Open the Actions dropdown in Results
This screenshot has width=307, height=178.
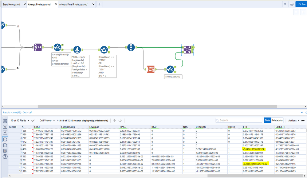pyautogui.click(x=293, y=120)
